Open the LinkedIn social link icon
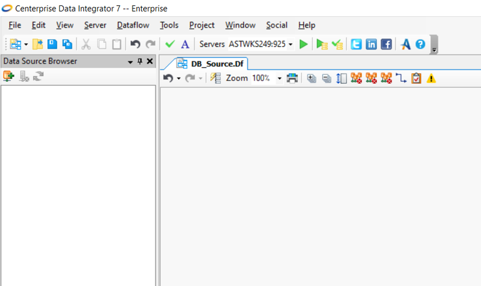Screen dimensions: 481x286 (371, 44)
